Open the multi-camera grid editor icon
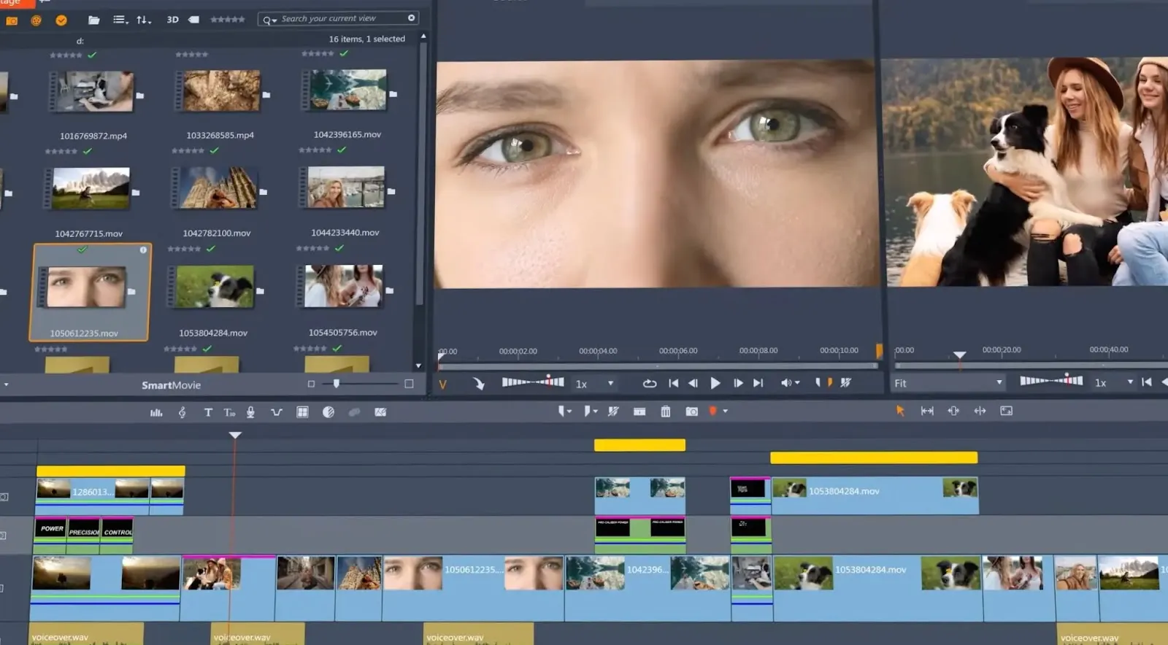 point(302,412)
